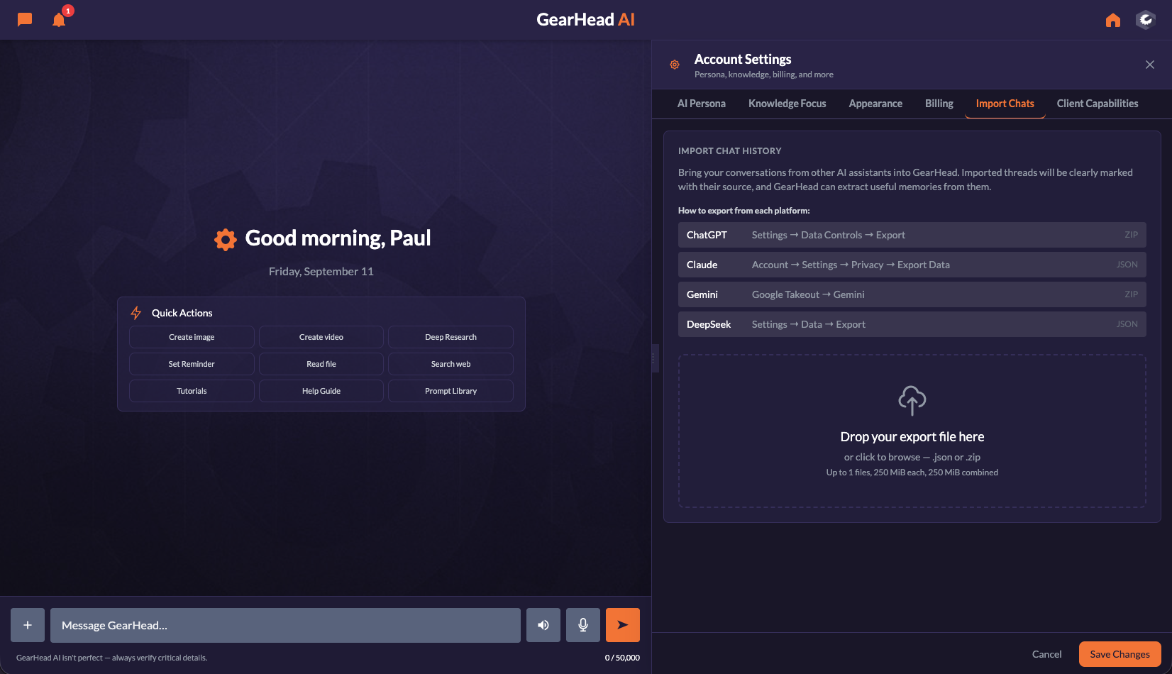Open the Prompt Library button
The height and width of the screenshot is (674, 1172).
tap(450, 391)
